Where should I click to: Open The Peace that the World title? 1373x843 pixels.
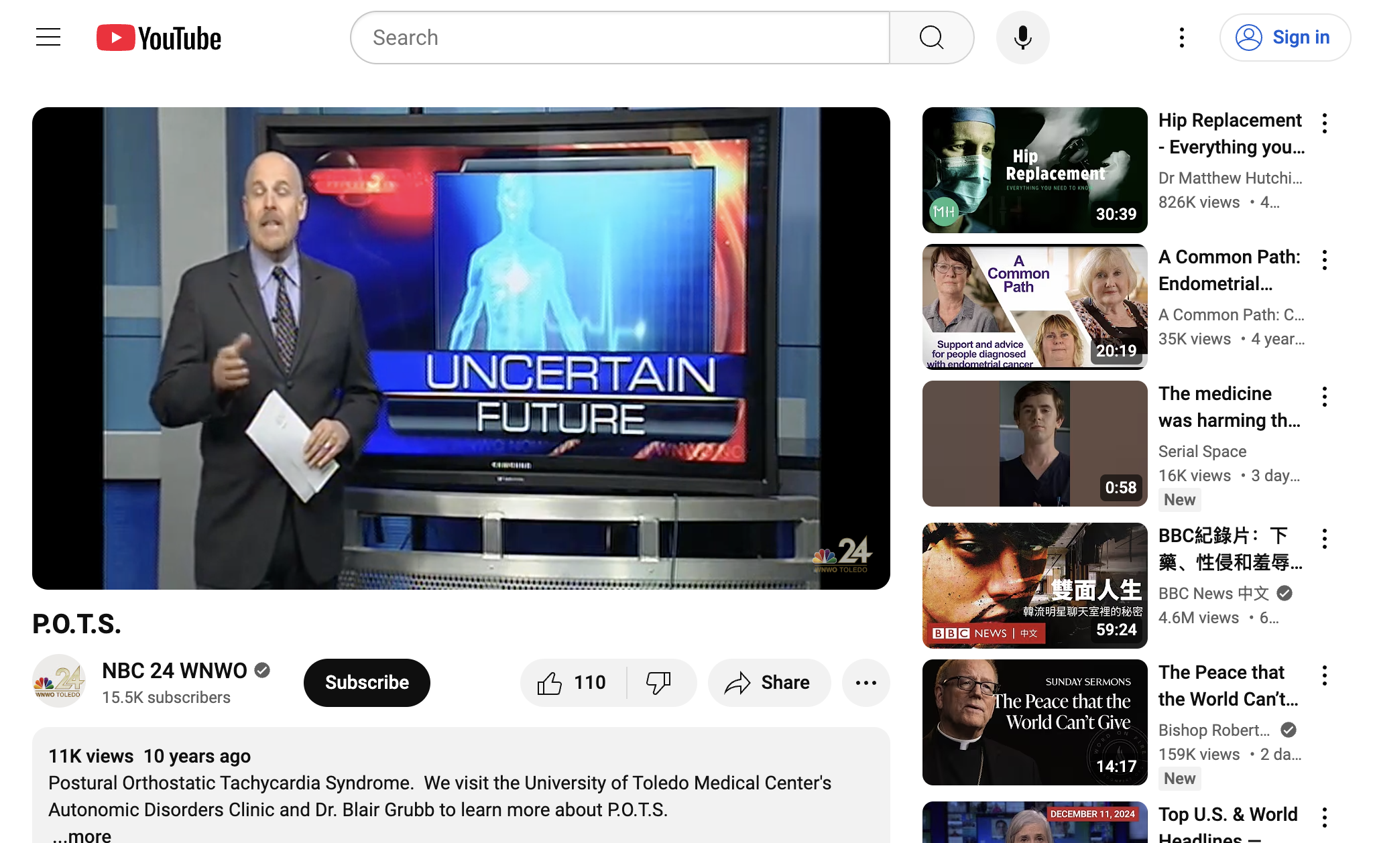(1229, 686)
